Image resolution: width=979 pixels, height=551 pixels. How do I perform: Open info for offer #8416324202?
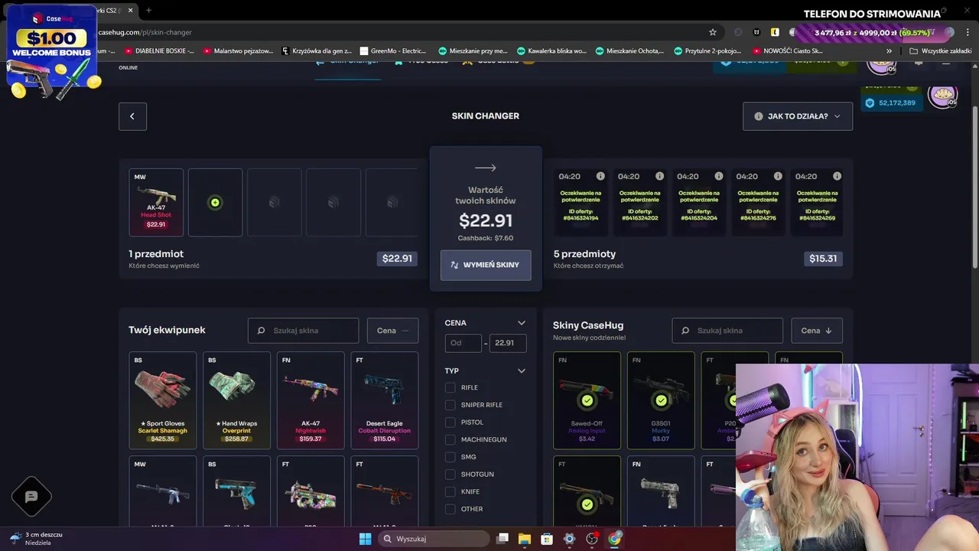point(659,176)
